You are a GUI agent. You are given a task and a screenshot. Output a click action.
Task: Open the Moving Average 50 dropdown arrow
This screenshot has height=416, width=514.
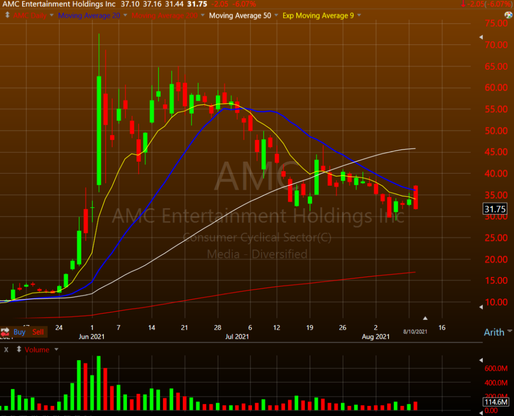point(276,16)
